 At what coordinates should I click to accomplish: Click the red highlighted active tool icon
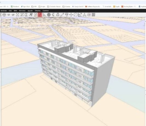pyautogui.click(x=40, y=15)
